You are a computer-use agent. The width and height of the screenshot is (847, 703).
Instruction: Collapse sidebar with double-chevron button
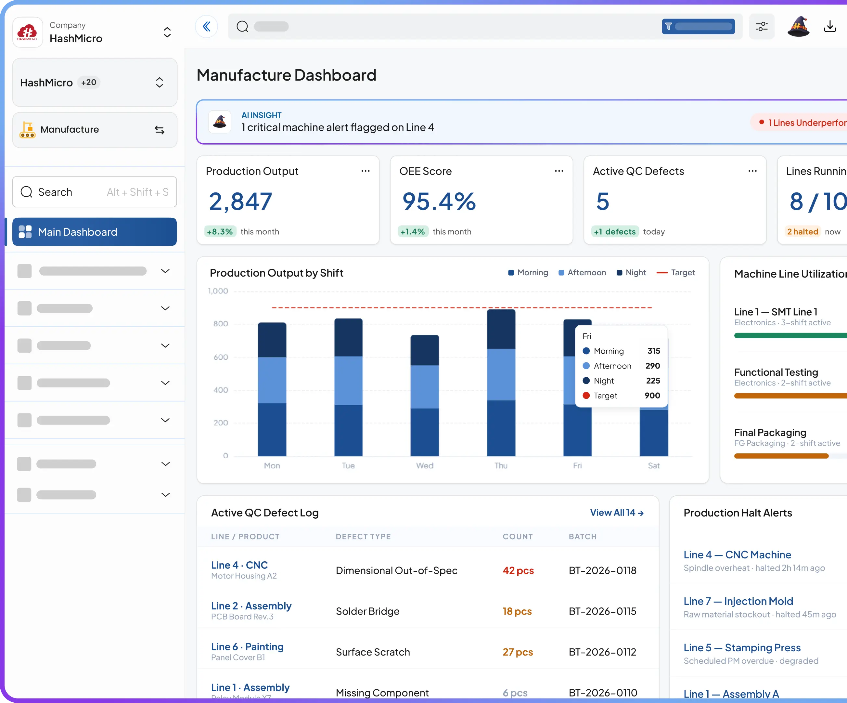click(207, 27)
